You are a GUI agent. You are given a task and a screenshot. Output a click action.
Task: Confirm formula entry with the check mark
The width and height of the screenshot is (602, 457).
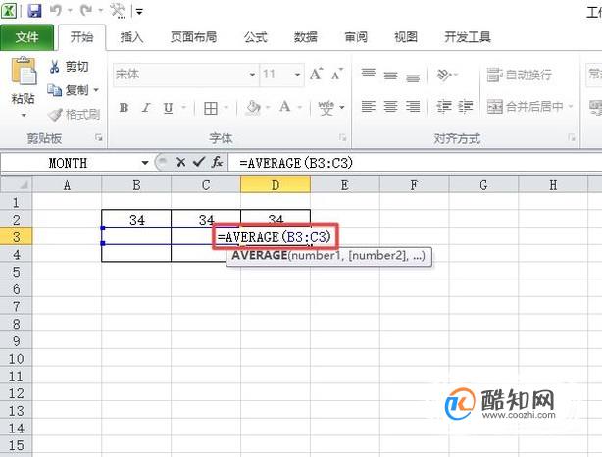[198, 162]
